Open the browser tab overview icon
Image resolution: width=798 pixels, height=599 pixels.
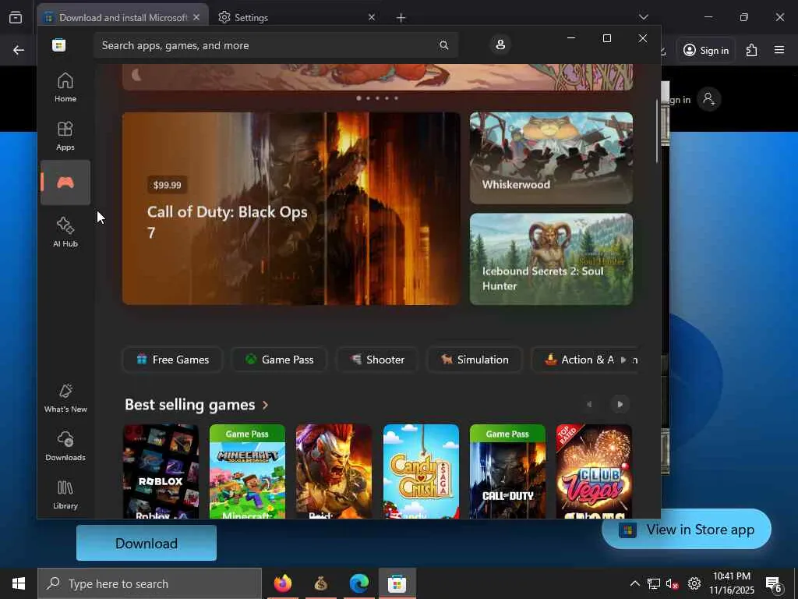tap(16, 18)
